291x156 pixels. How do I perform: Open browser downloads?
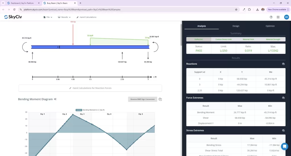tap(257, 9)
